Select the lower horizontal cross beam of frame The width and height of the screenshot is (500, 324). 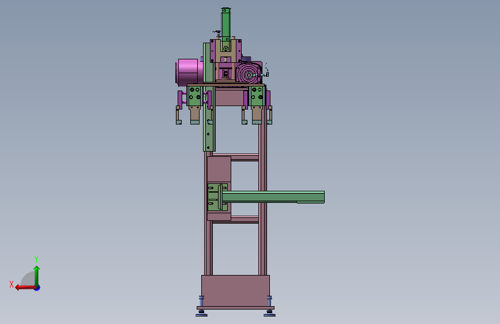[x=245, y=220]
